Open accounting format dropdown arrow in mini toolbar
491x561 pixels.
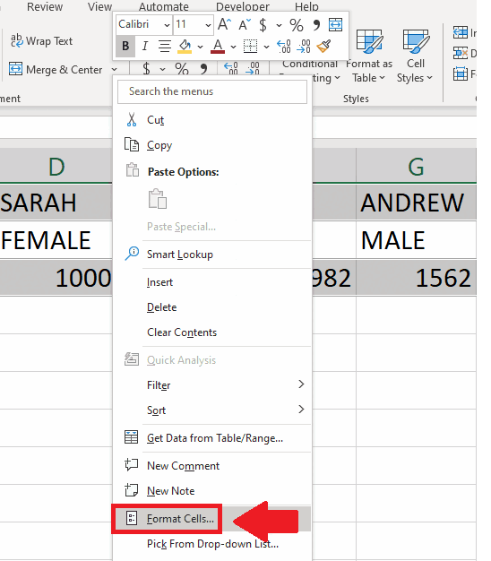click(x=279, y=25)
